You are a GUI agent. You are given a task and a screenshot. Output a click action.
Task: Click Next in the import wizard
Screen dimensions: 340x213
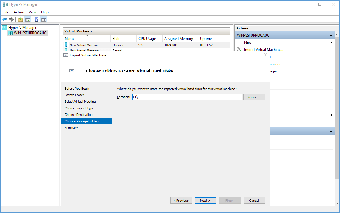point(205,201)
